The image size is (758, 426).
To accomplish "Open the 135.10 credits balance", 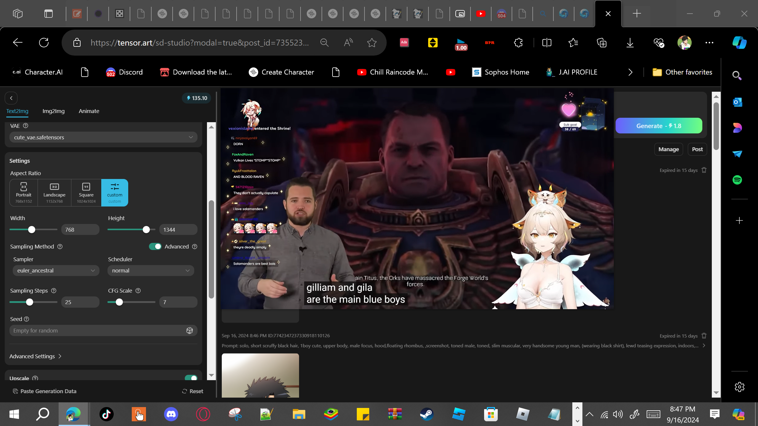I will [x=197, y=98].
